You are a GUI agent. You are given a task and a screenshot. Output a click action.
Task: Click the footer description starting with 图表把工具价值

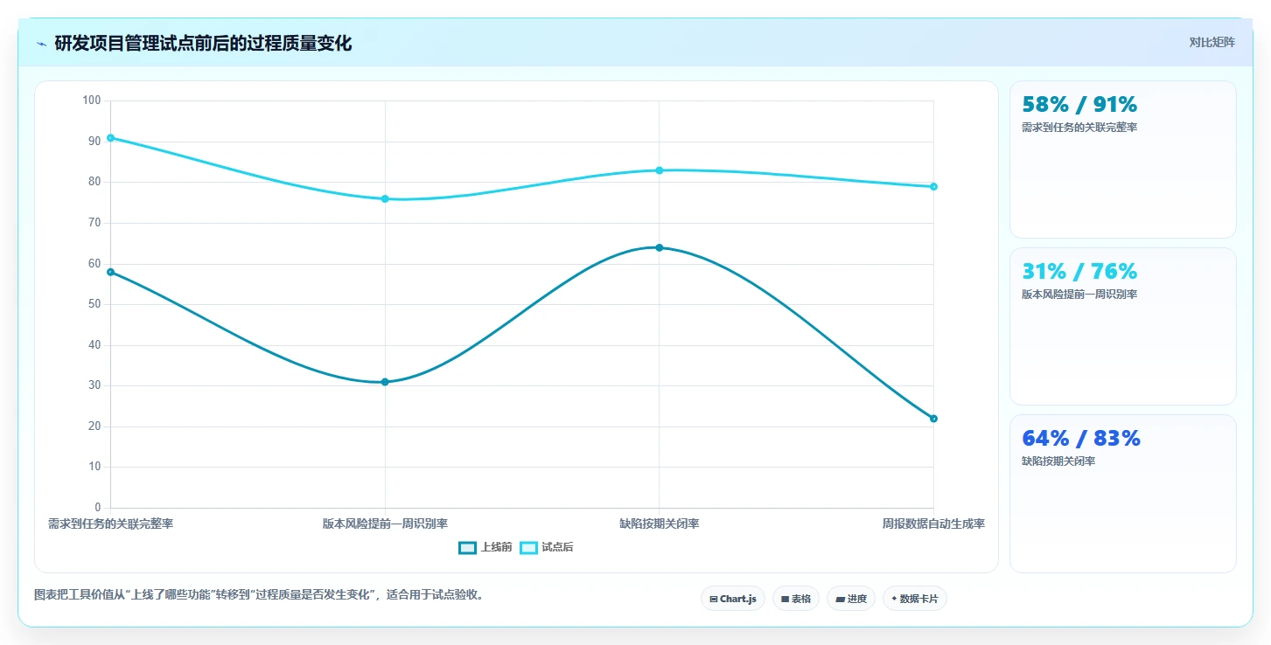click(259, 595)
